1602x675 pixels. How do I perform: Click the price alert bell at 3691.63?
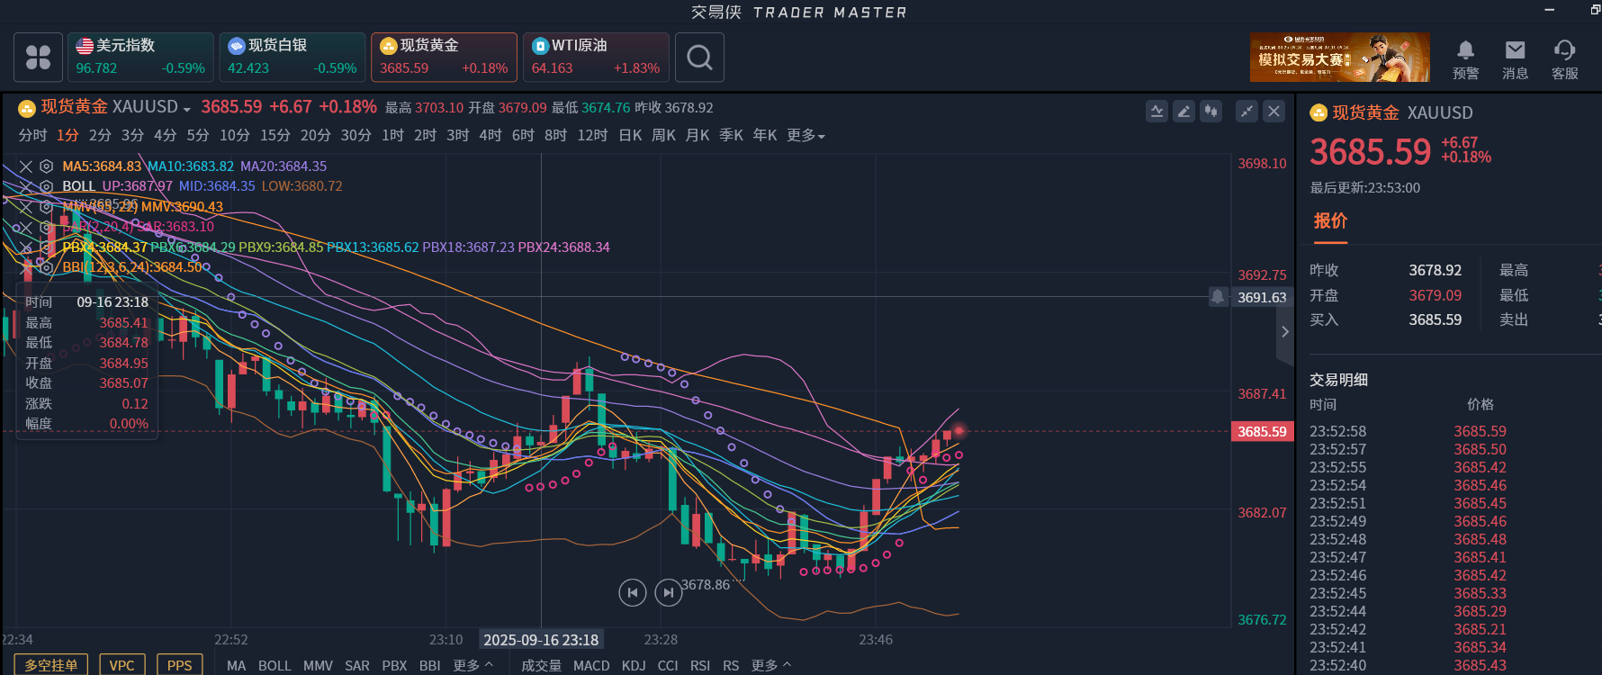point(1218,297)
